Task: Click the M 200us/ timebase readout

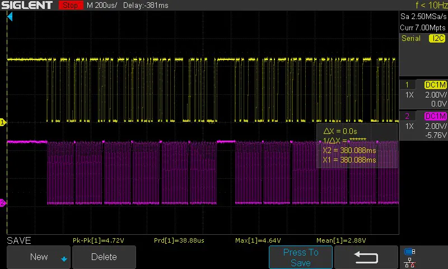Action: tap(102, 5)
